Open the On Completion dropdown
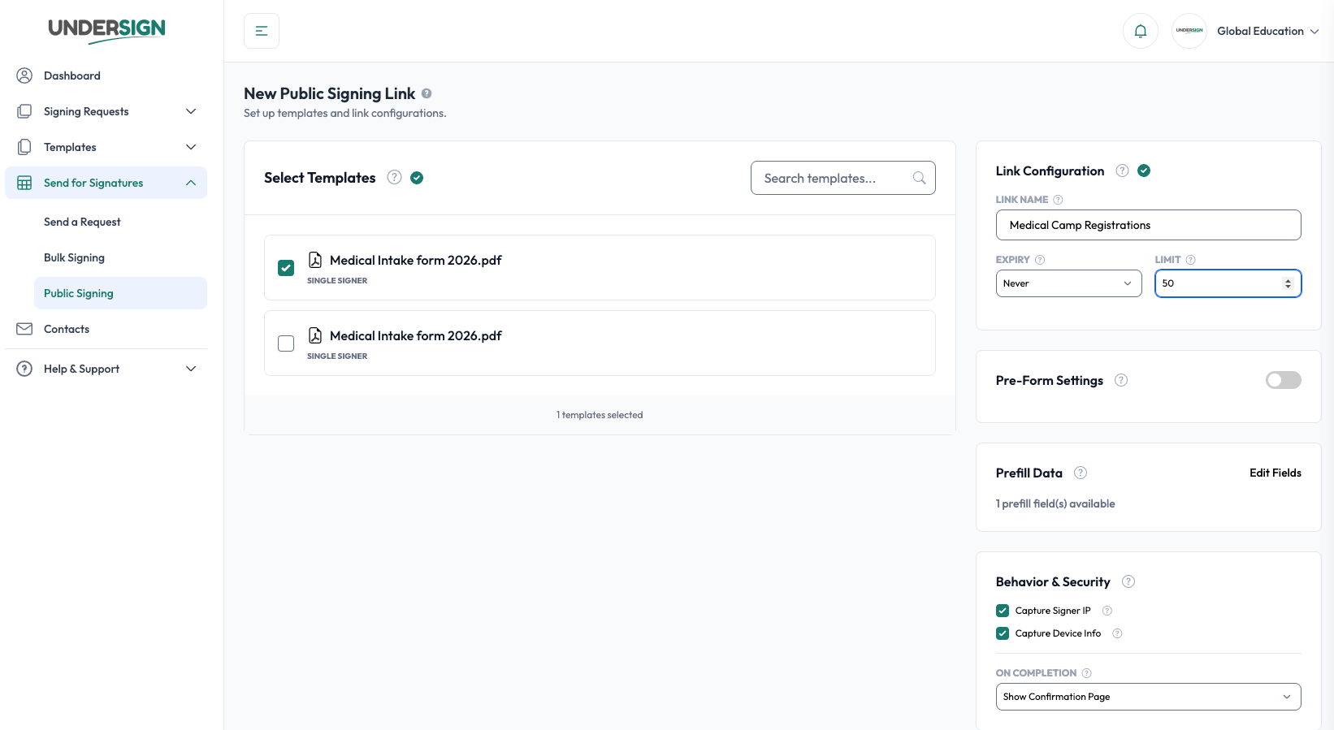1334x730 pixels. point(1149,697)
